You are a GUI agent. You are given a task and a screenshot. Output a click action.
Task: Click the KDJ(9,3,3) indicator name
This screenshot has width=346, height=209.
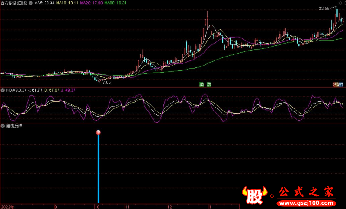tap(15, 90)
